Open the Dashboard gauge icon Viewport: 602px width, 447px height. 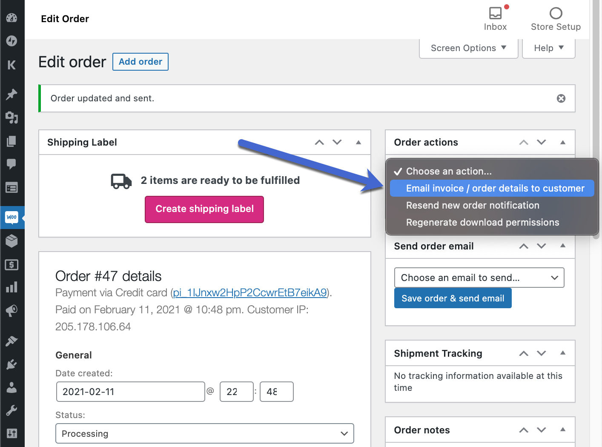pos(11,17)
